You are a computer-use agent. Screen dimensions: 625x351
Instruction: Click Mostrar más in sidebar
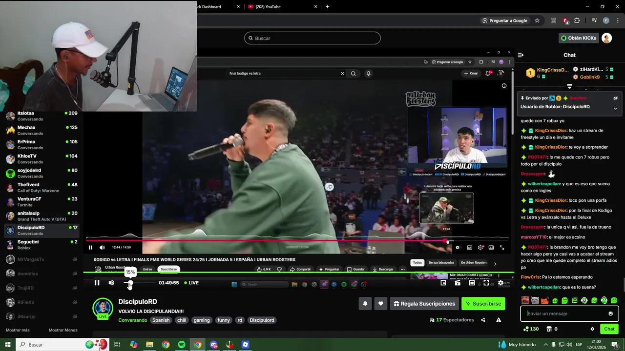tap(18, 330)
